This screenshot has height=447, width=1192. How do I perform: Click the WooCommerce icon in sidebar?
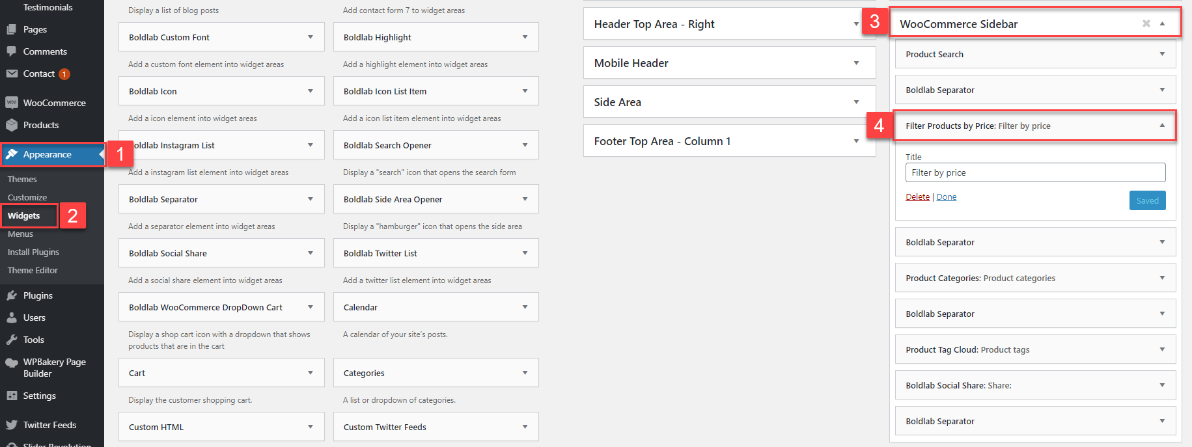pyautogui.click(x=12, y=103)
